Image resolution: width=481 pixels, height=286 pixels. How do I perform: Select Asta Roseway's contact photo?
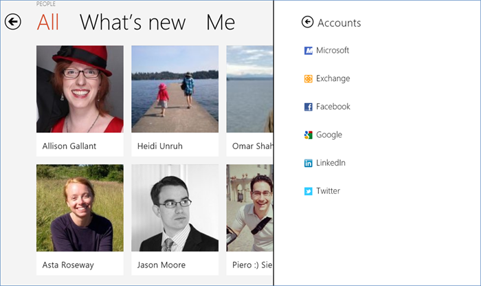80,208
